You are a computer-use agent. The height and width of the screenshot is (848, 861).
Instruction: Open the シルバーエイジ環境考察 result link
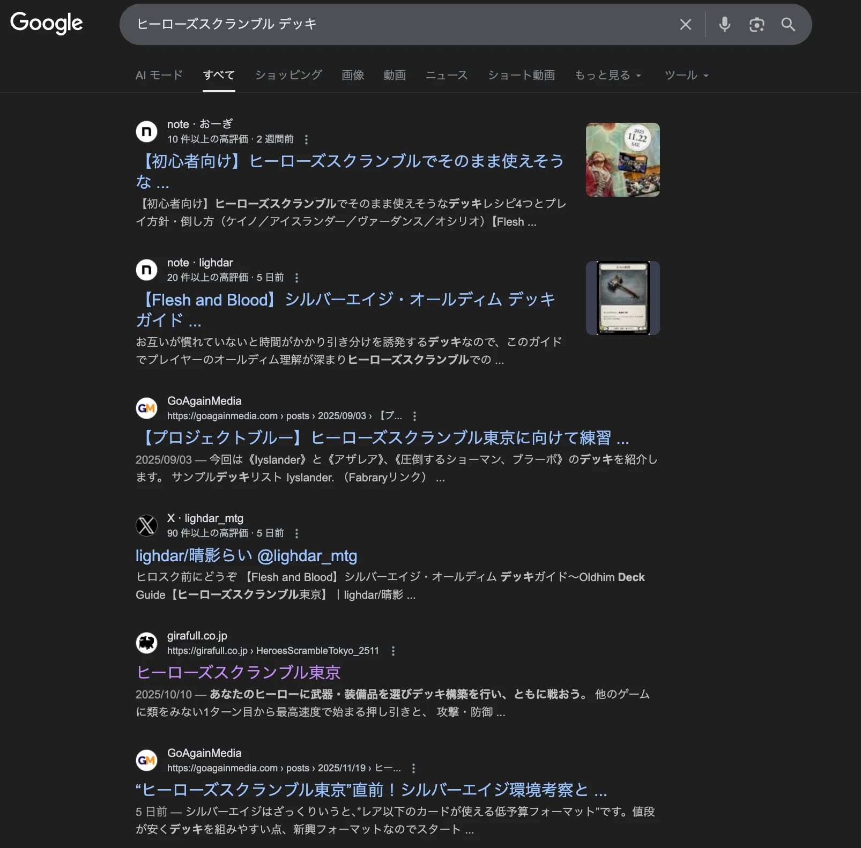click(372, 790)
